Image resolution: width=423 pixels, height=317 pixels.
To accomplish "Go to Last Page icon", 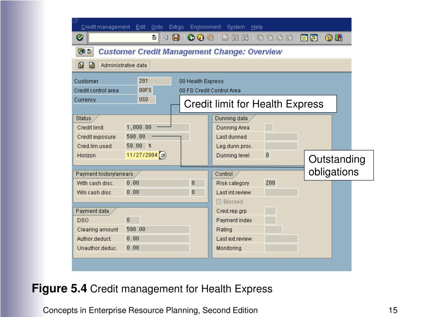I will (289, 38).
